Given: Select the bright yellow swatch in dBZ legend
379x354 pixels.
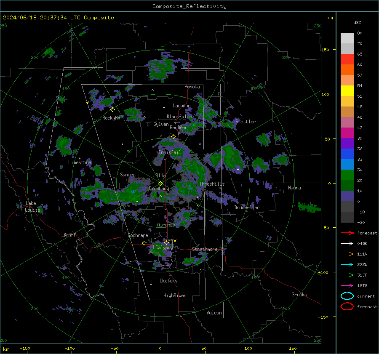Looking at the screenshot, I should 347,91.
